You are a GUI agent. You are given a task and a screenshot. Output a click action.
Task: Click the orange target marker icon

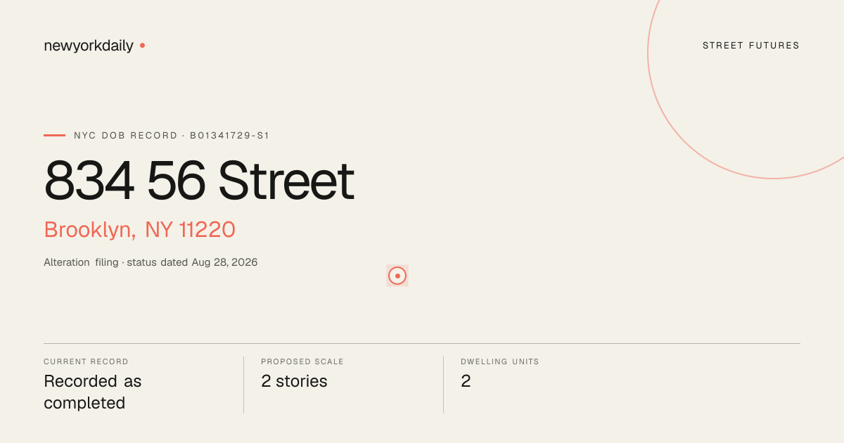(397, 276)
